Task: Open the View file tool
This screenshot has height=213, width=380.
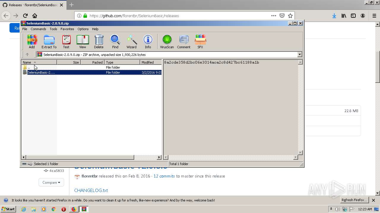Action: point(83,41)
